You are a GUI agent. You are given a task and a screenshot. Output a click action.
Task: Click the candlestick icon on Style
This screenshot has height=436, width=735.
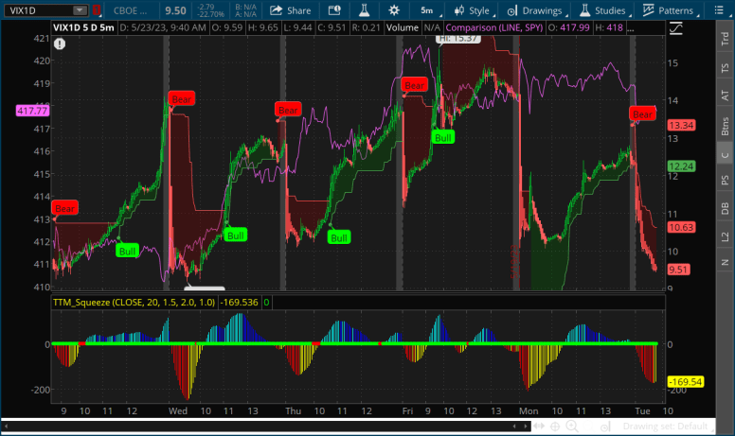coord(459,10)
